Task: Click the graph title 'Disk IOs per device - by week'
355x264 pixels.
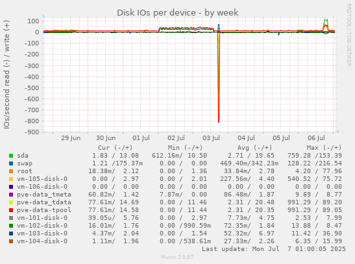Action: click(x=178, y=13)
